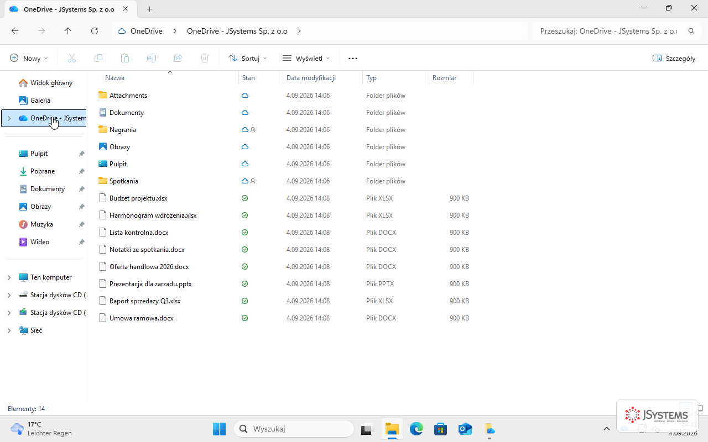Click the pin icon next to Muzyka
This screenshot has height=442, width=708.
(x=81, y=224)
